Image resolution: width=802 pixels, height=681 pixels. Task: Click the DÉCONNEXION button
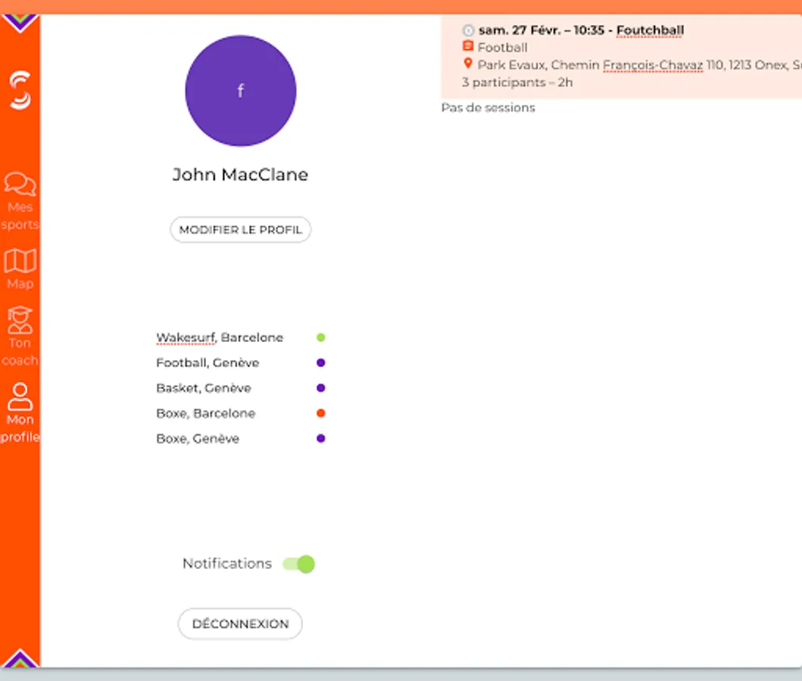[x=240, y=623]
